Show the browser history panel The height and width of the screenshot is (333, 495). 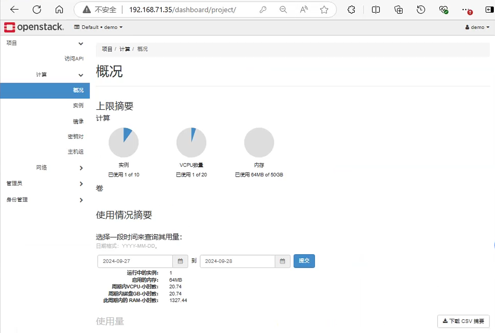click(x=421, y=10)
